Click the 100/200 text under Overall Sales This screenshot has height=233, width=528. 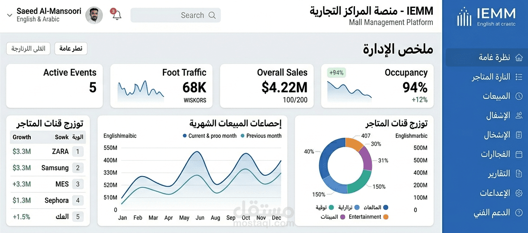tap(295, 100)
